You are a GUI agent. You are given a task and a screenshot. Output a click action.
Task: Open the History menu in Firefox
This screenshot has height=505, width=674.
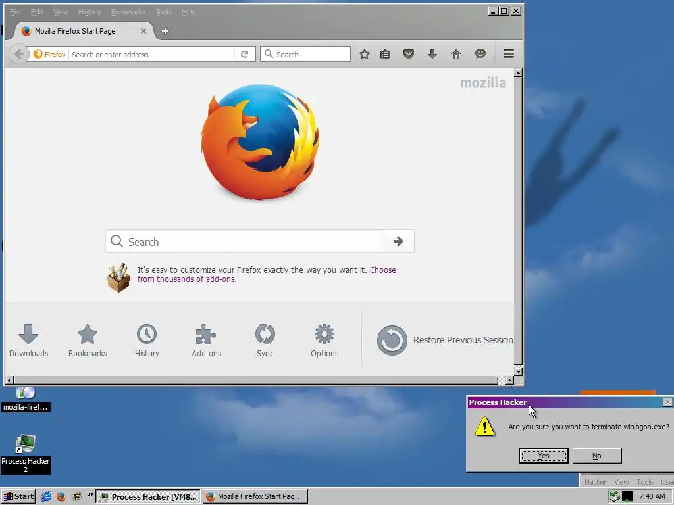pyautogui.click(x=90, y=12)
